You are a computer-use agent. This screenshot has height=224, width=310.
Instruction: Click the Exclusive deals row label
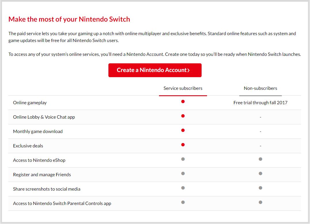28,146
